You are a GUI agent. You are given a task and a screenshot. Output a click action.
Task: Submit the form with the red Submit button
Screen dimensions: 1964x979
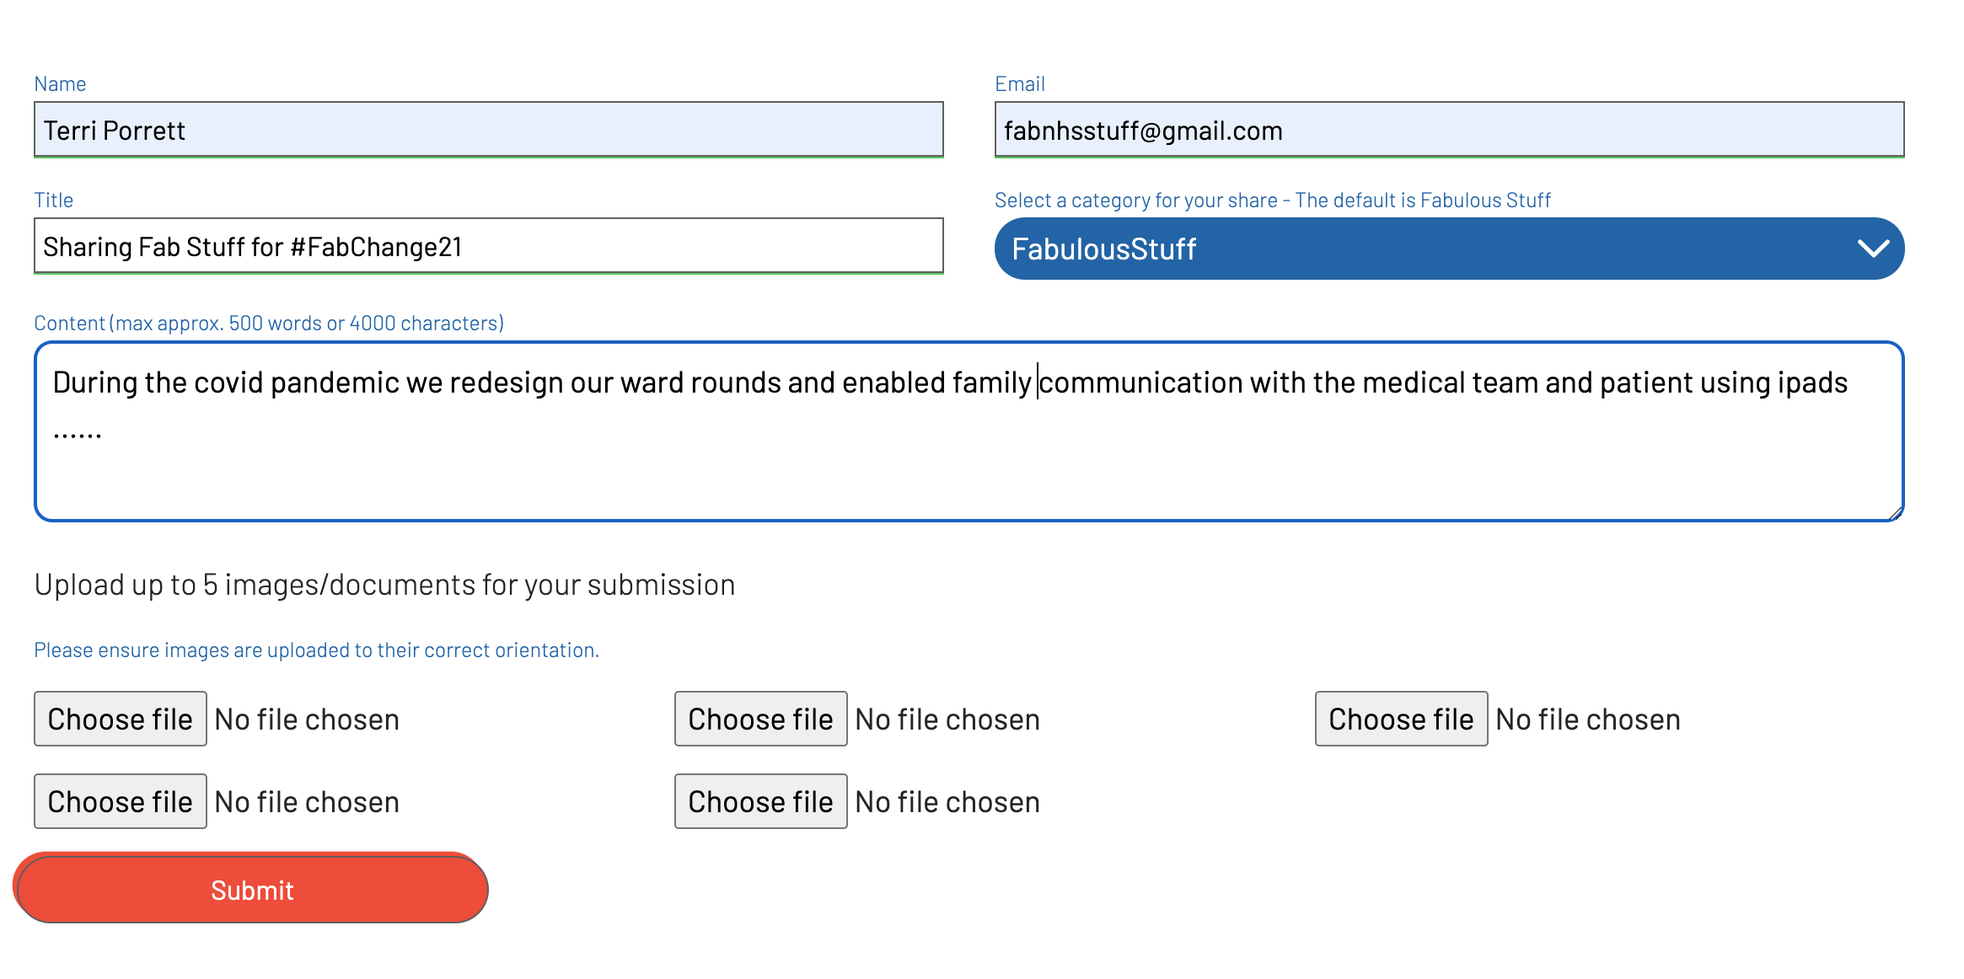(251, 889)
